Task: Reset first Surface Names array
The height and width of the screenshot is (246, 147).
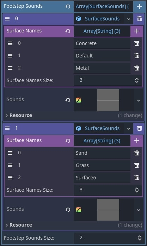Action: [x=68, y=31]
